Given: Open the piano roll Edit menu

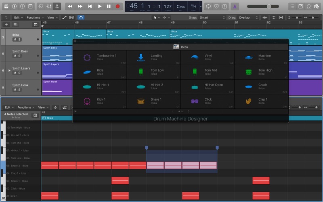Looking at the screenshot, I should [9, 107].
